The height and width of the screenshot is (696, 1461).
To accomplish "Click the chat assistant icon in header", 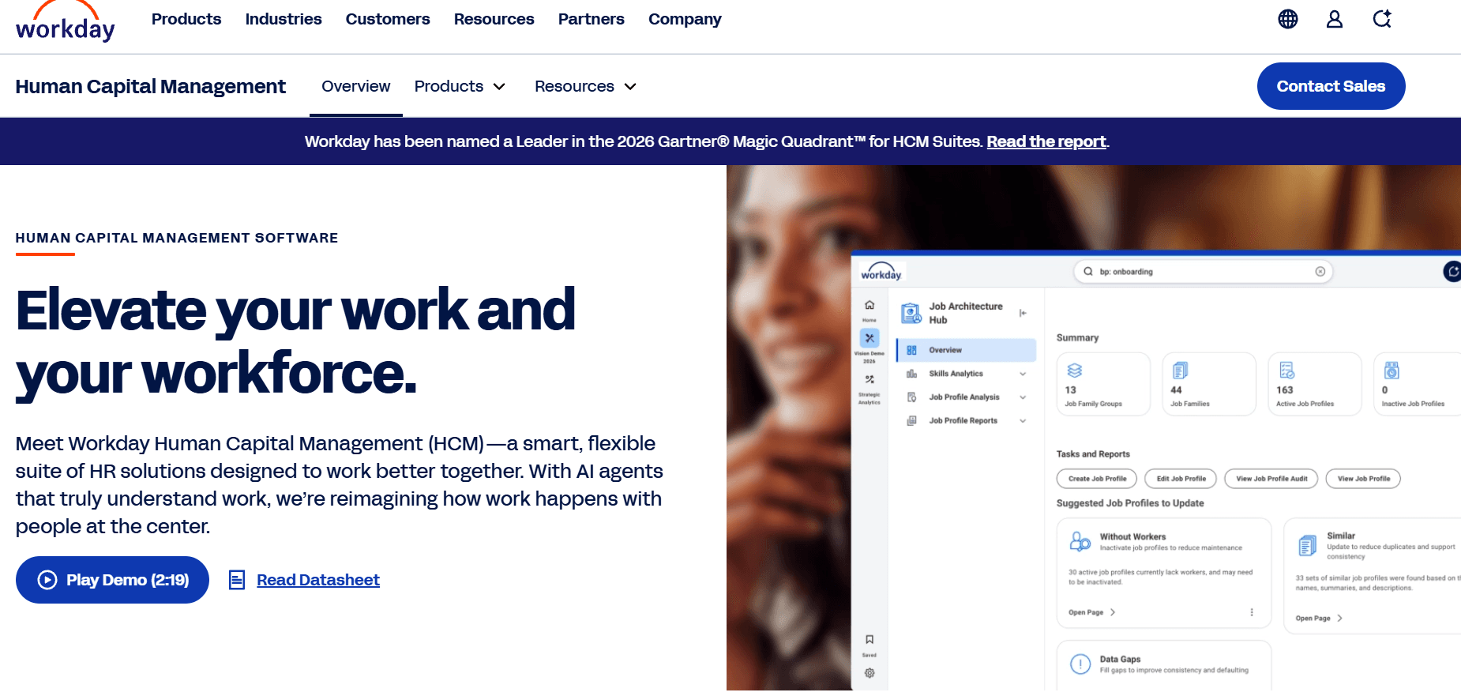I will [x=1382, y=19].
